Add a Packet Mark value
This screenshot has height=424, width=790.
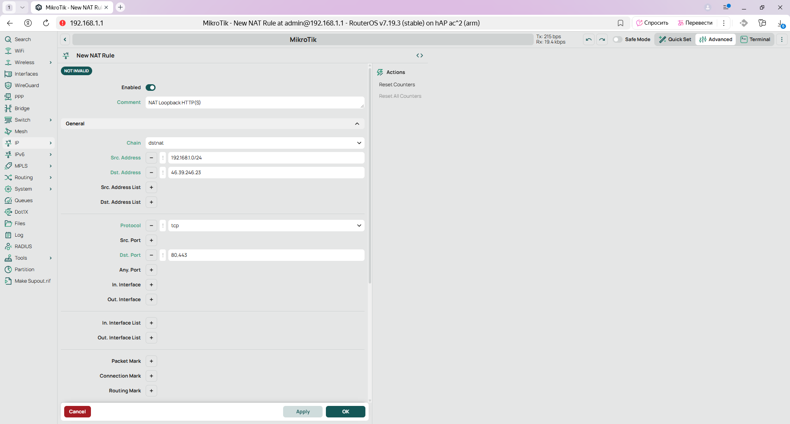click(x=151, y=361)
